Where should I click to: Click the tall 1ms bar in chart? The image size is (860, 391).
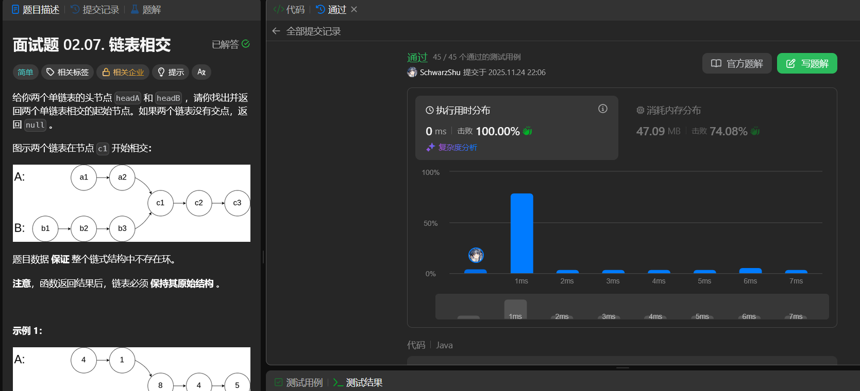click(521, 233)
